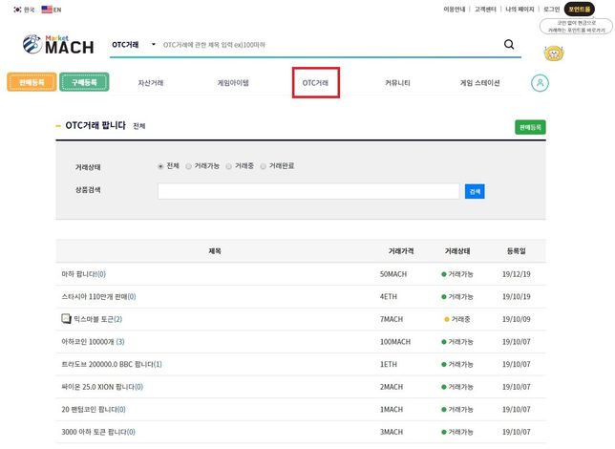The height and width of the screenshot is (449, 615).
Task: Click the 50MACH price cell
Action: 393,274
